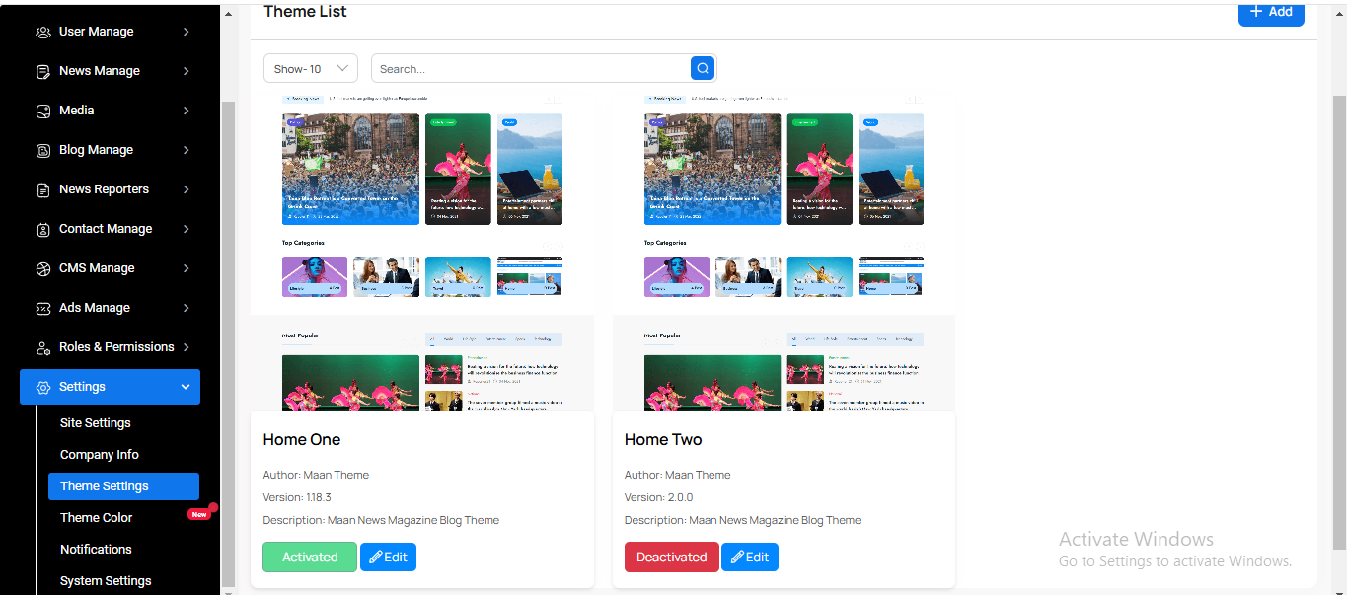Expand the Roles & Permissions submenu
This screenshot has height=595, width=1347.
[186, 347]
